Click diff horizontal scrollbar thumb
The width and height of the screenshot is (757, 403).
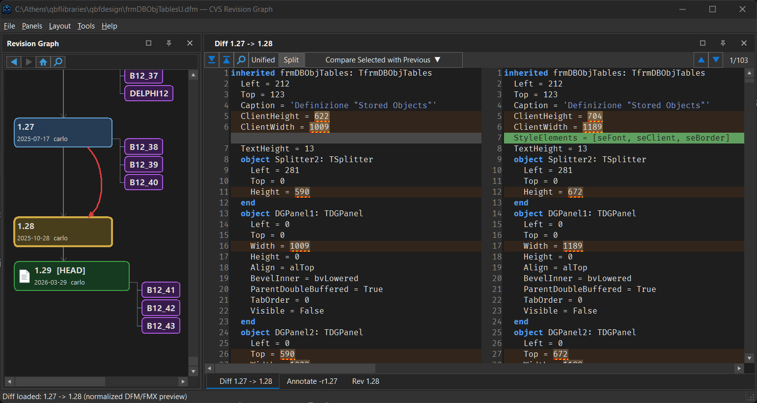295,368
